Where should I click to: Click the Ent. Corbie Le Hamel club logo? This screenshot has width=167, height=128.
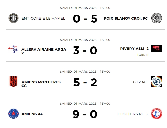[x=14, y=18]
